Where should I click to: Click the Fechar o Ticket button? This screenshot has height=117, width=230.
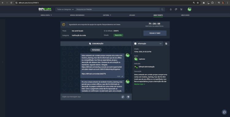155,33
